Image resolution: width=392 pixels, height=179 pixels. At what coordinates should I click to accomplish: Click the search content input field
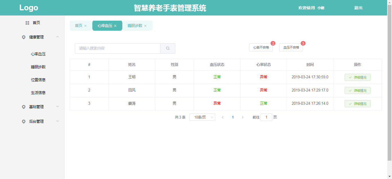118,48
